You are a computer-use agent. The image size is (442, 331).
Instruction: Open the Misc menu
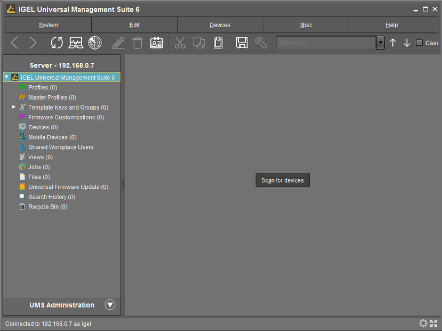(306, 24)
